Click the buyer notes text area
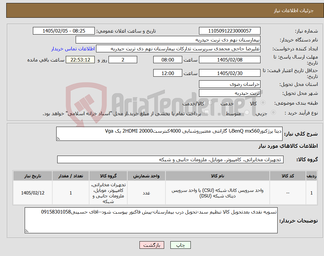 pyautogui.click(x=151, y=220)
